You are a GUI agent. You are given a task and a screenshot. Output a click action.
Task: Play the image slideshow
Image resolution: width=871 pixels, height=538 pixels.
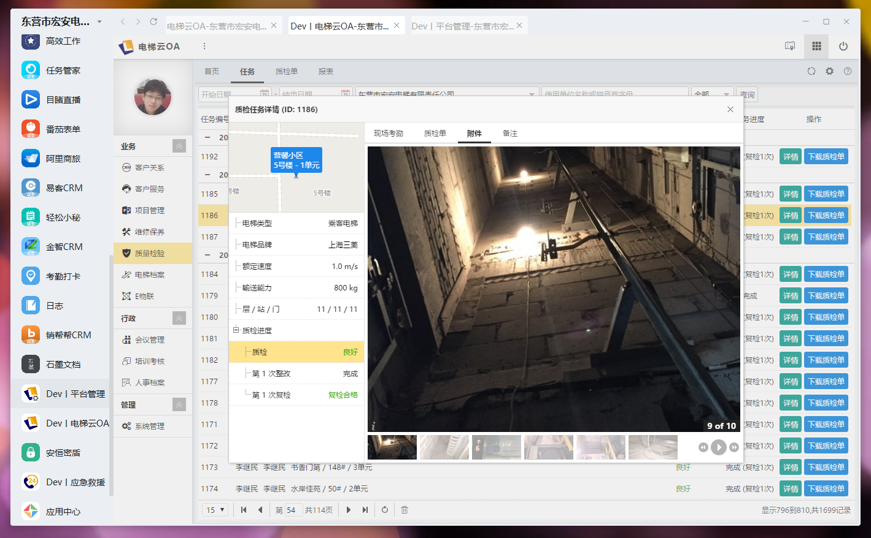719,447
